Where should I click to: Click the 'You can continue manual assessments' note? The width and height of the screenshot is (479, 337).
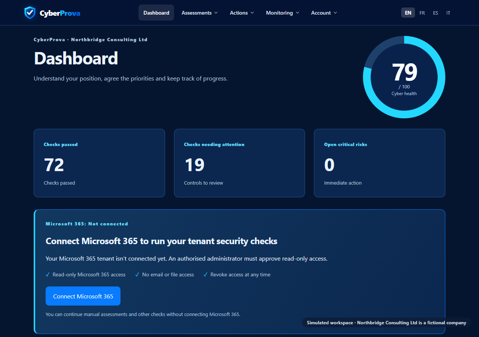click(143, 315)
